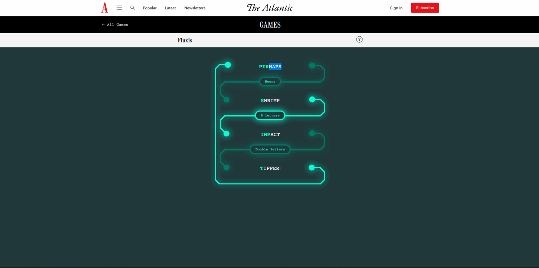Click the search magnifier icon
539x268 pixels.
tap(132, 8)
